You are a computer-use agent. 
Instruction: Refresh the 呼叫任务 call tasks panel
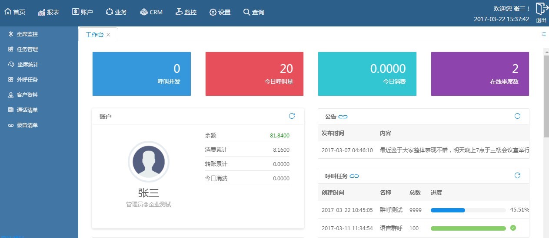[517, 176]
